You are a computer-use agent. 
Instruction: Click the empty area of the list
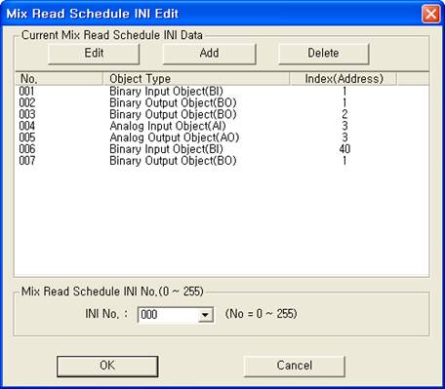point(222,221)
